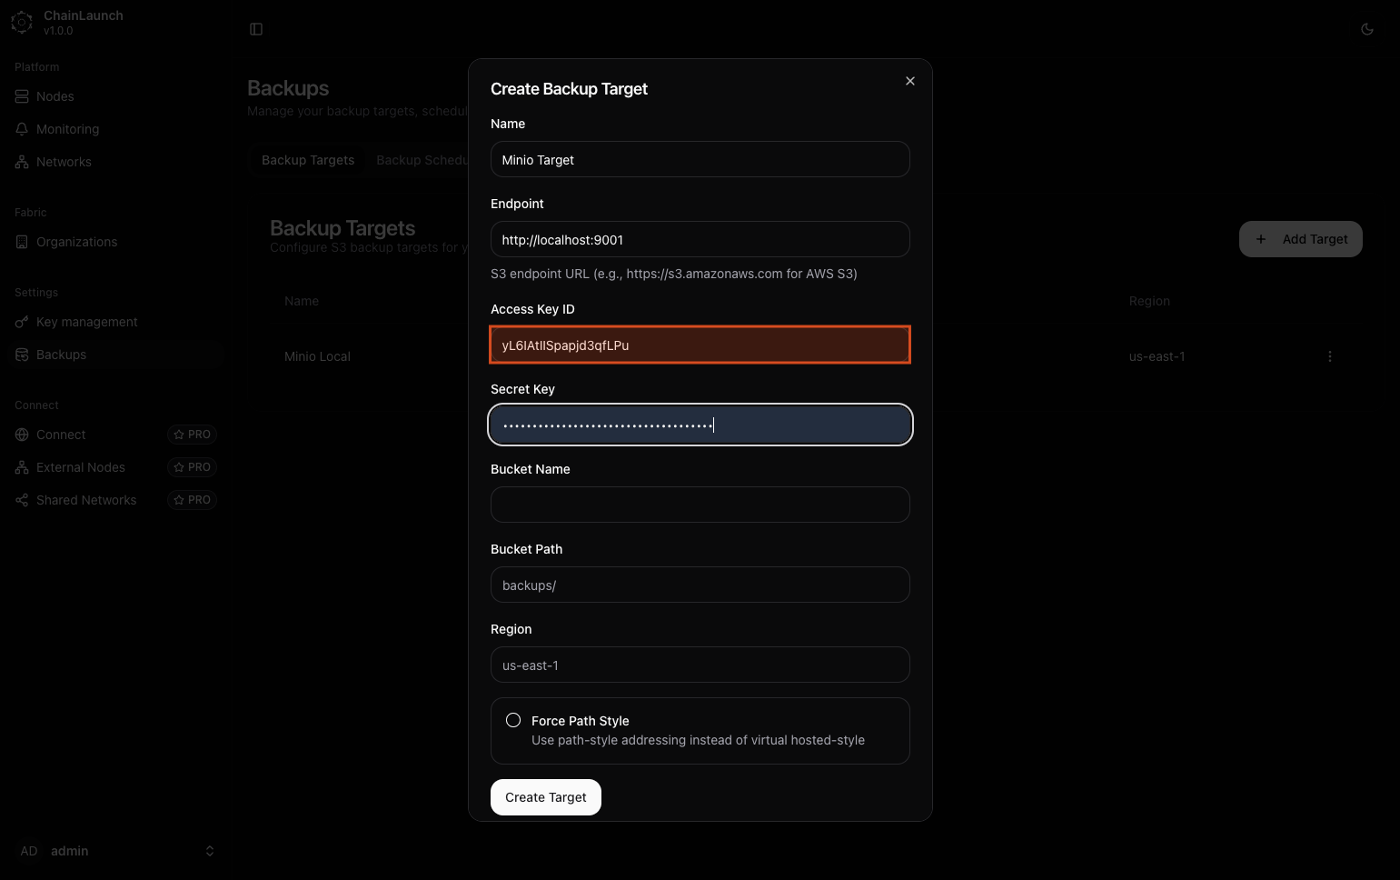Enable the Force Path Style option
This screenshot has width=1400, height=880.
pos(513,720)
